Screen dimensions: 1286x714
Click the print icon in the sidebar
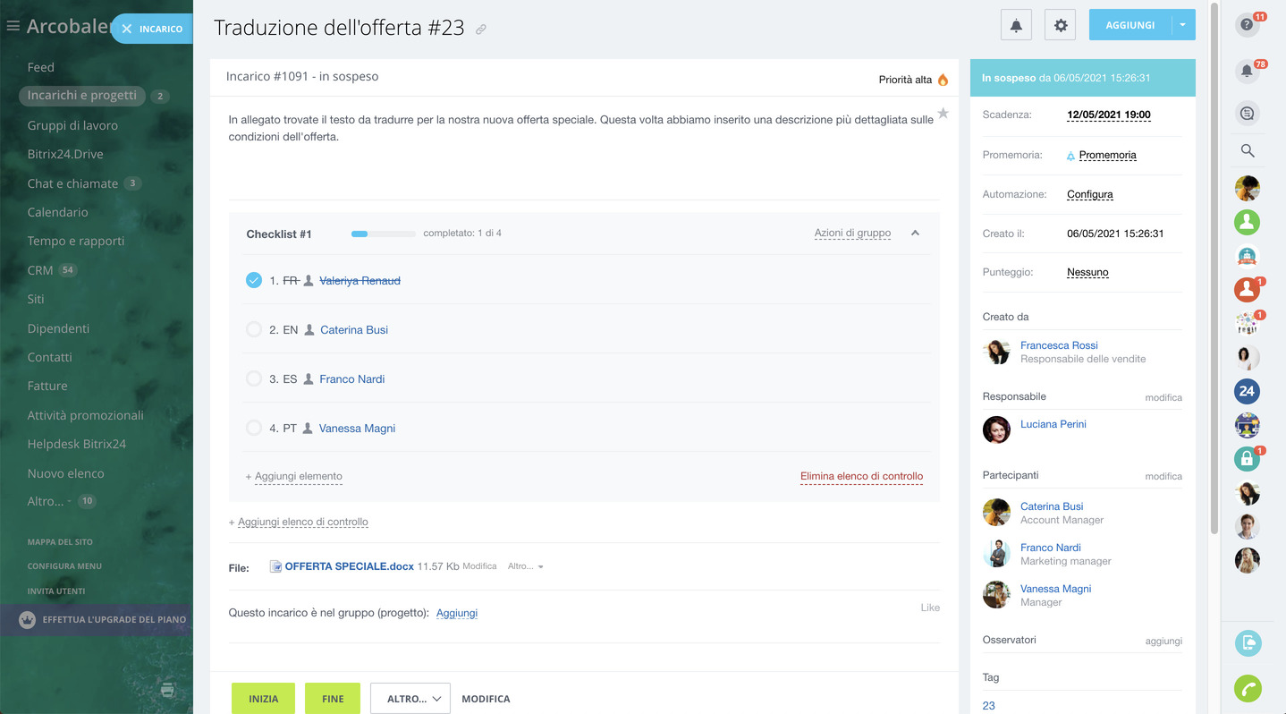[167, 690]
